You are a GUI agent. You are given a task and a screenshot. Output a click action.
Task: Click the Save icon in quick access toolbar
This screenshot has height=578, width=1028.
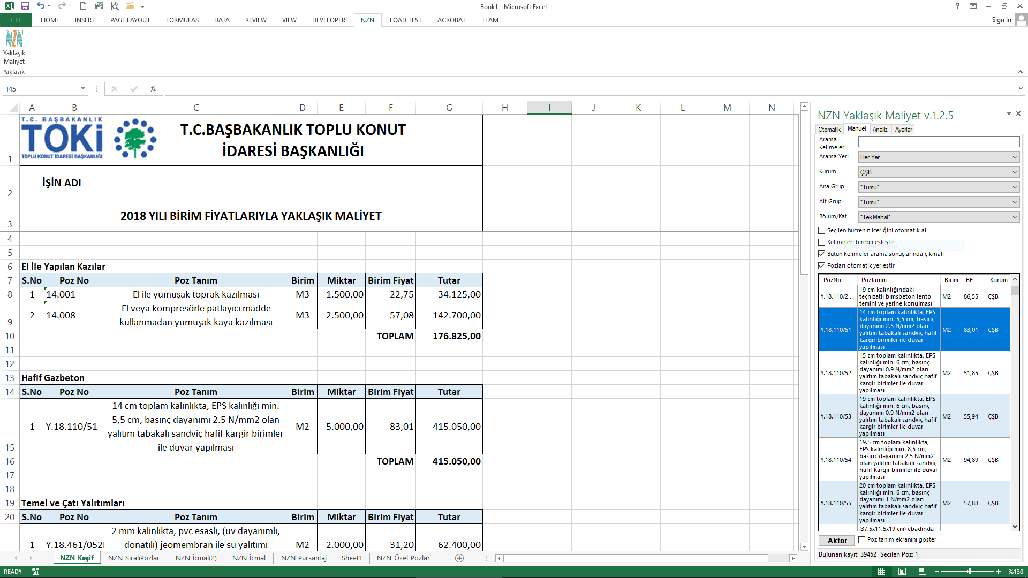click(x=25, y=6)
